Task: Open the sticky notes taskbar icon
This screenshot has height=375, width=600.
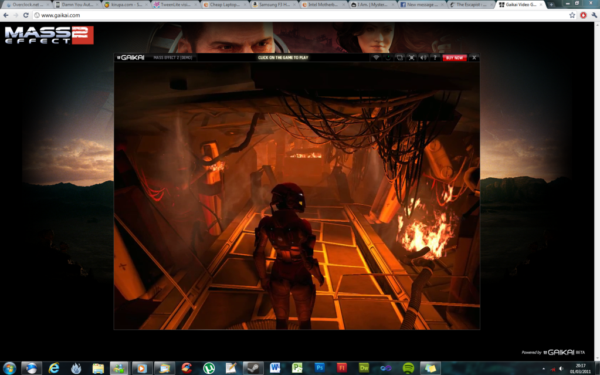Action: [x=430, y=368]
